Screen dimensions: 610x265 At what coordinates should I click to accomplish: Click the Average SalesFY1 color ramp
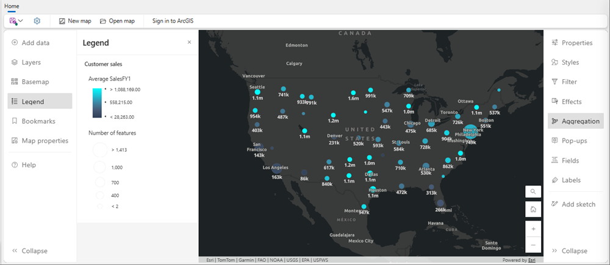coord(97,102)
